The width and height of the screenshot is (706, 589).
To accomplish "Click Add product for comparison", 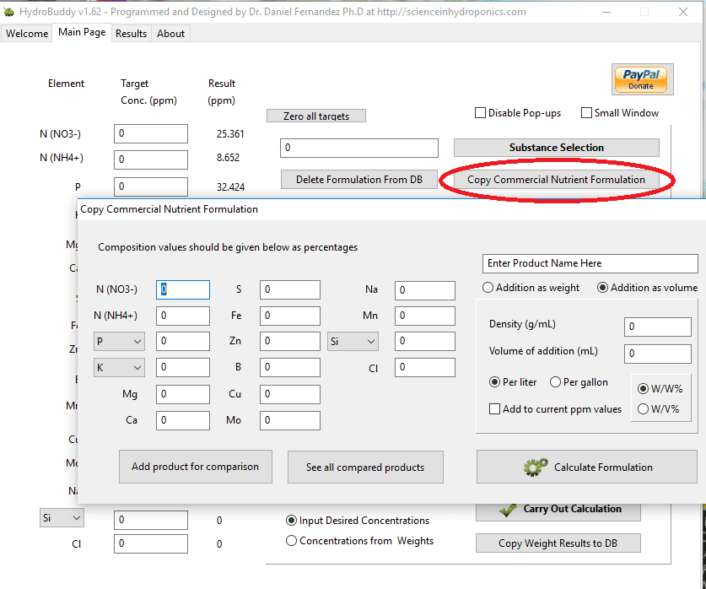I will click(196, 467).
